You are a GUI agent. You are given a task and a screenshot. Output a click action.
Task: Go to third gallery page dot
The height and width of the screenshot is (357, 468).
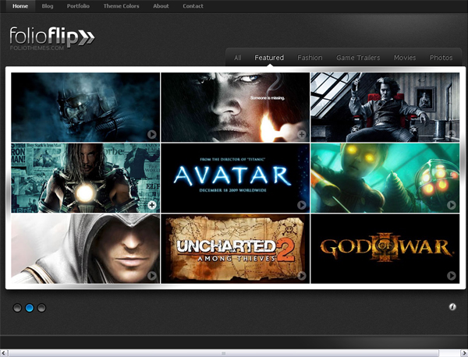point(41,308)
